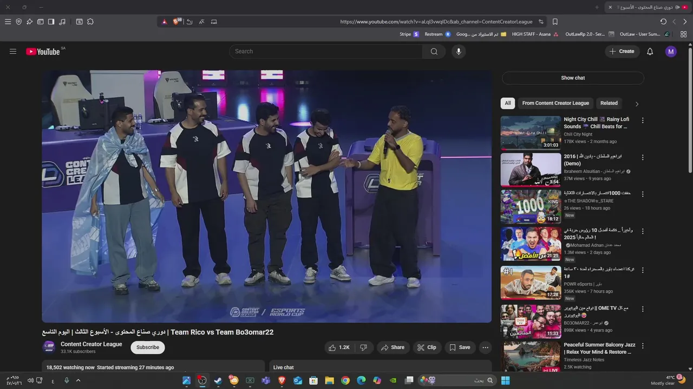Click the Create button
This screenshot has height=389, width=693.
pyautogui.click(x=622, y=51)
